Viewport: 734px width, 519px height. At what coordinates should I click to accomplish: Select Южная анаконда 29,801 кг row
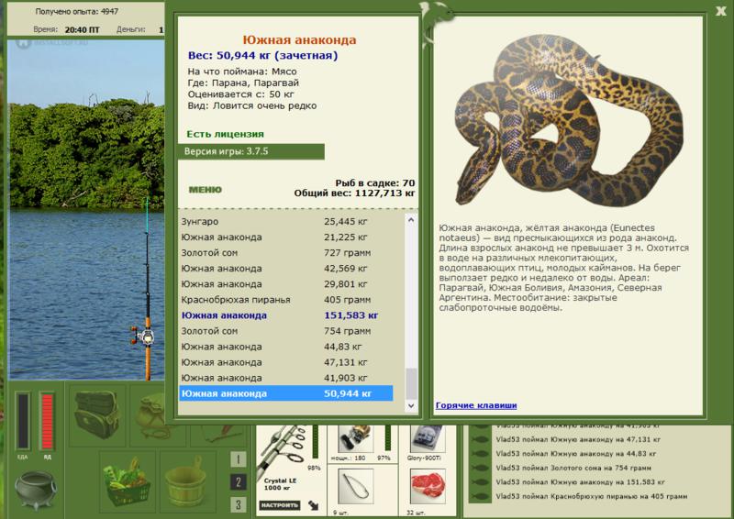[286, 284]
